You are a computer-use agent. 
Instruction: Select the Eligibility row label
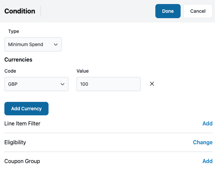click(x=15, y=142)
